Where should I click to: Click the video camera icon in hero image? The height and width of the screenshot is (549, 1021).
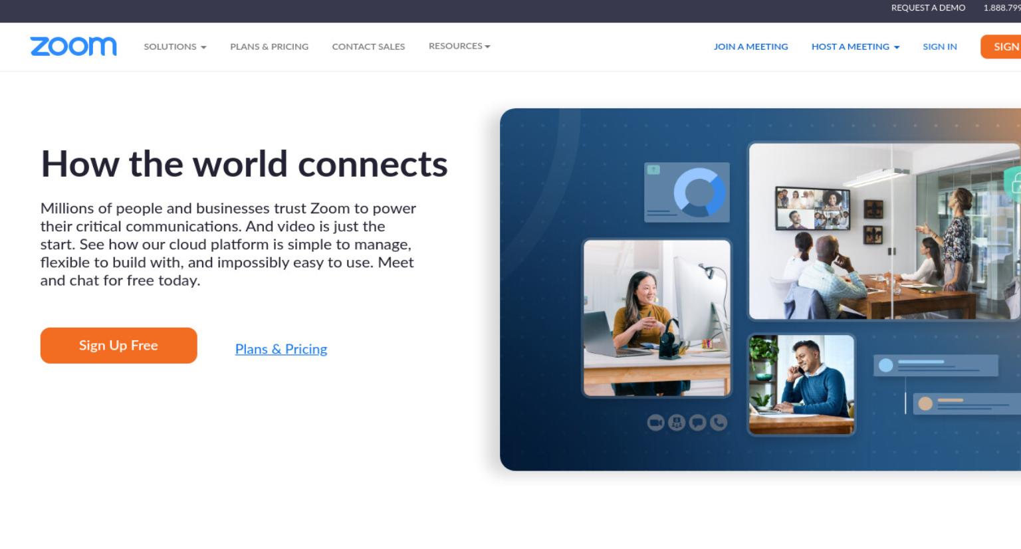[x=655, y=423]
